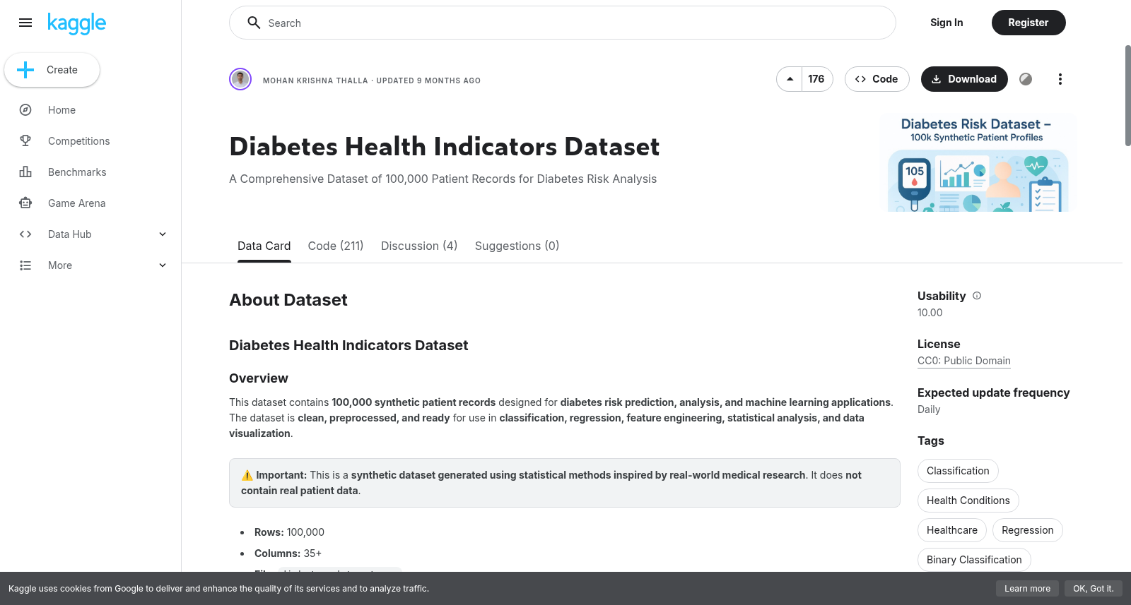Expand the More sidebar section
Viewport: 1131px width, 605px height.
[163, 265]
